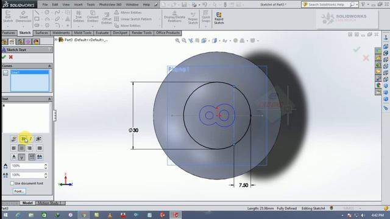Click the Quick Snaps tool

206,16
